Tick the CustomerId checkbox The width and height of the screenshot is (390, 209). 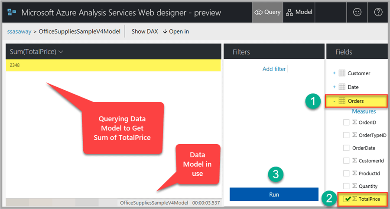[346, 161]
